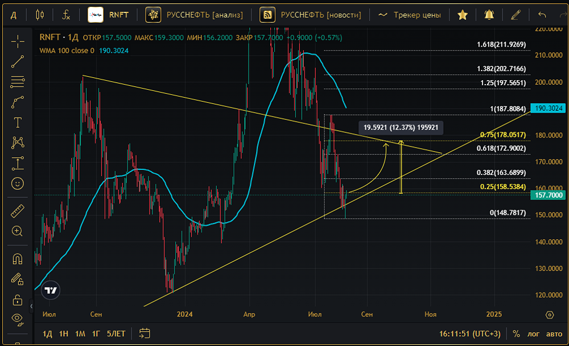Select the XABCD pattern tool
The width and height of the screenshot is (569, 346).
18,143
